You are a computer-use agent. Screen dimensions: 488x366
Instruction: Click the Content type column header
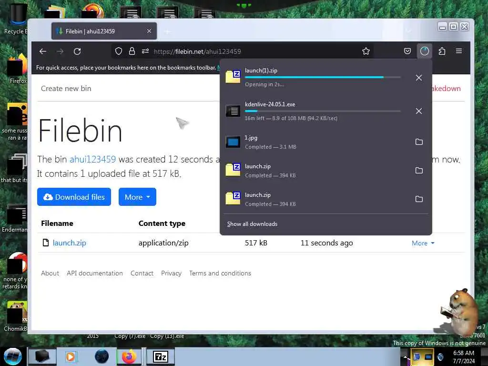point(162,224)
